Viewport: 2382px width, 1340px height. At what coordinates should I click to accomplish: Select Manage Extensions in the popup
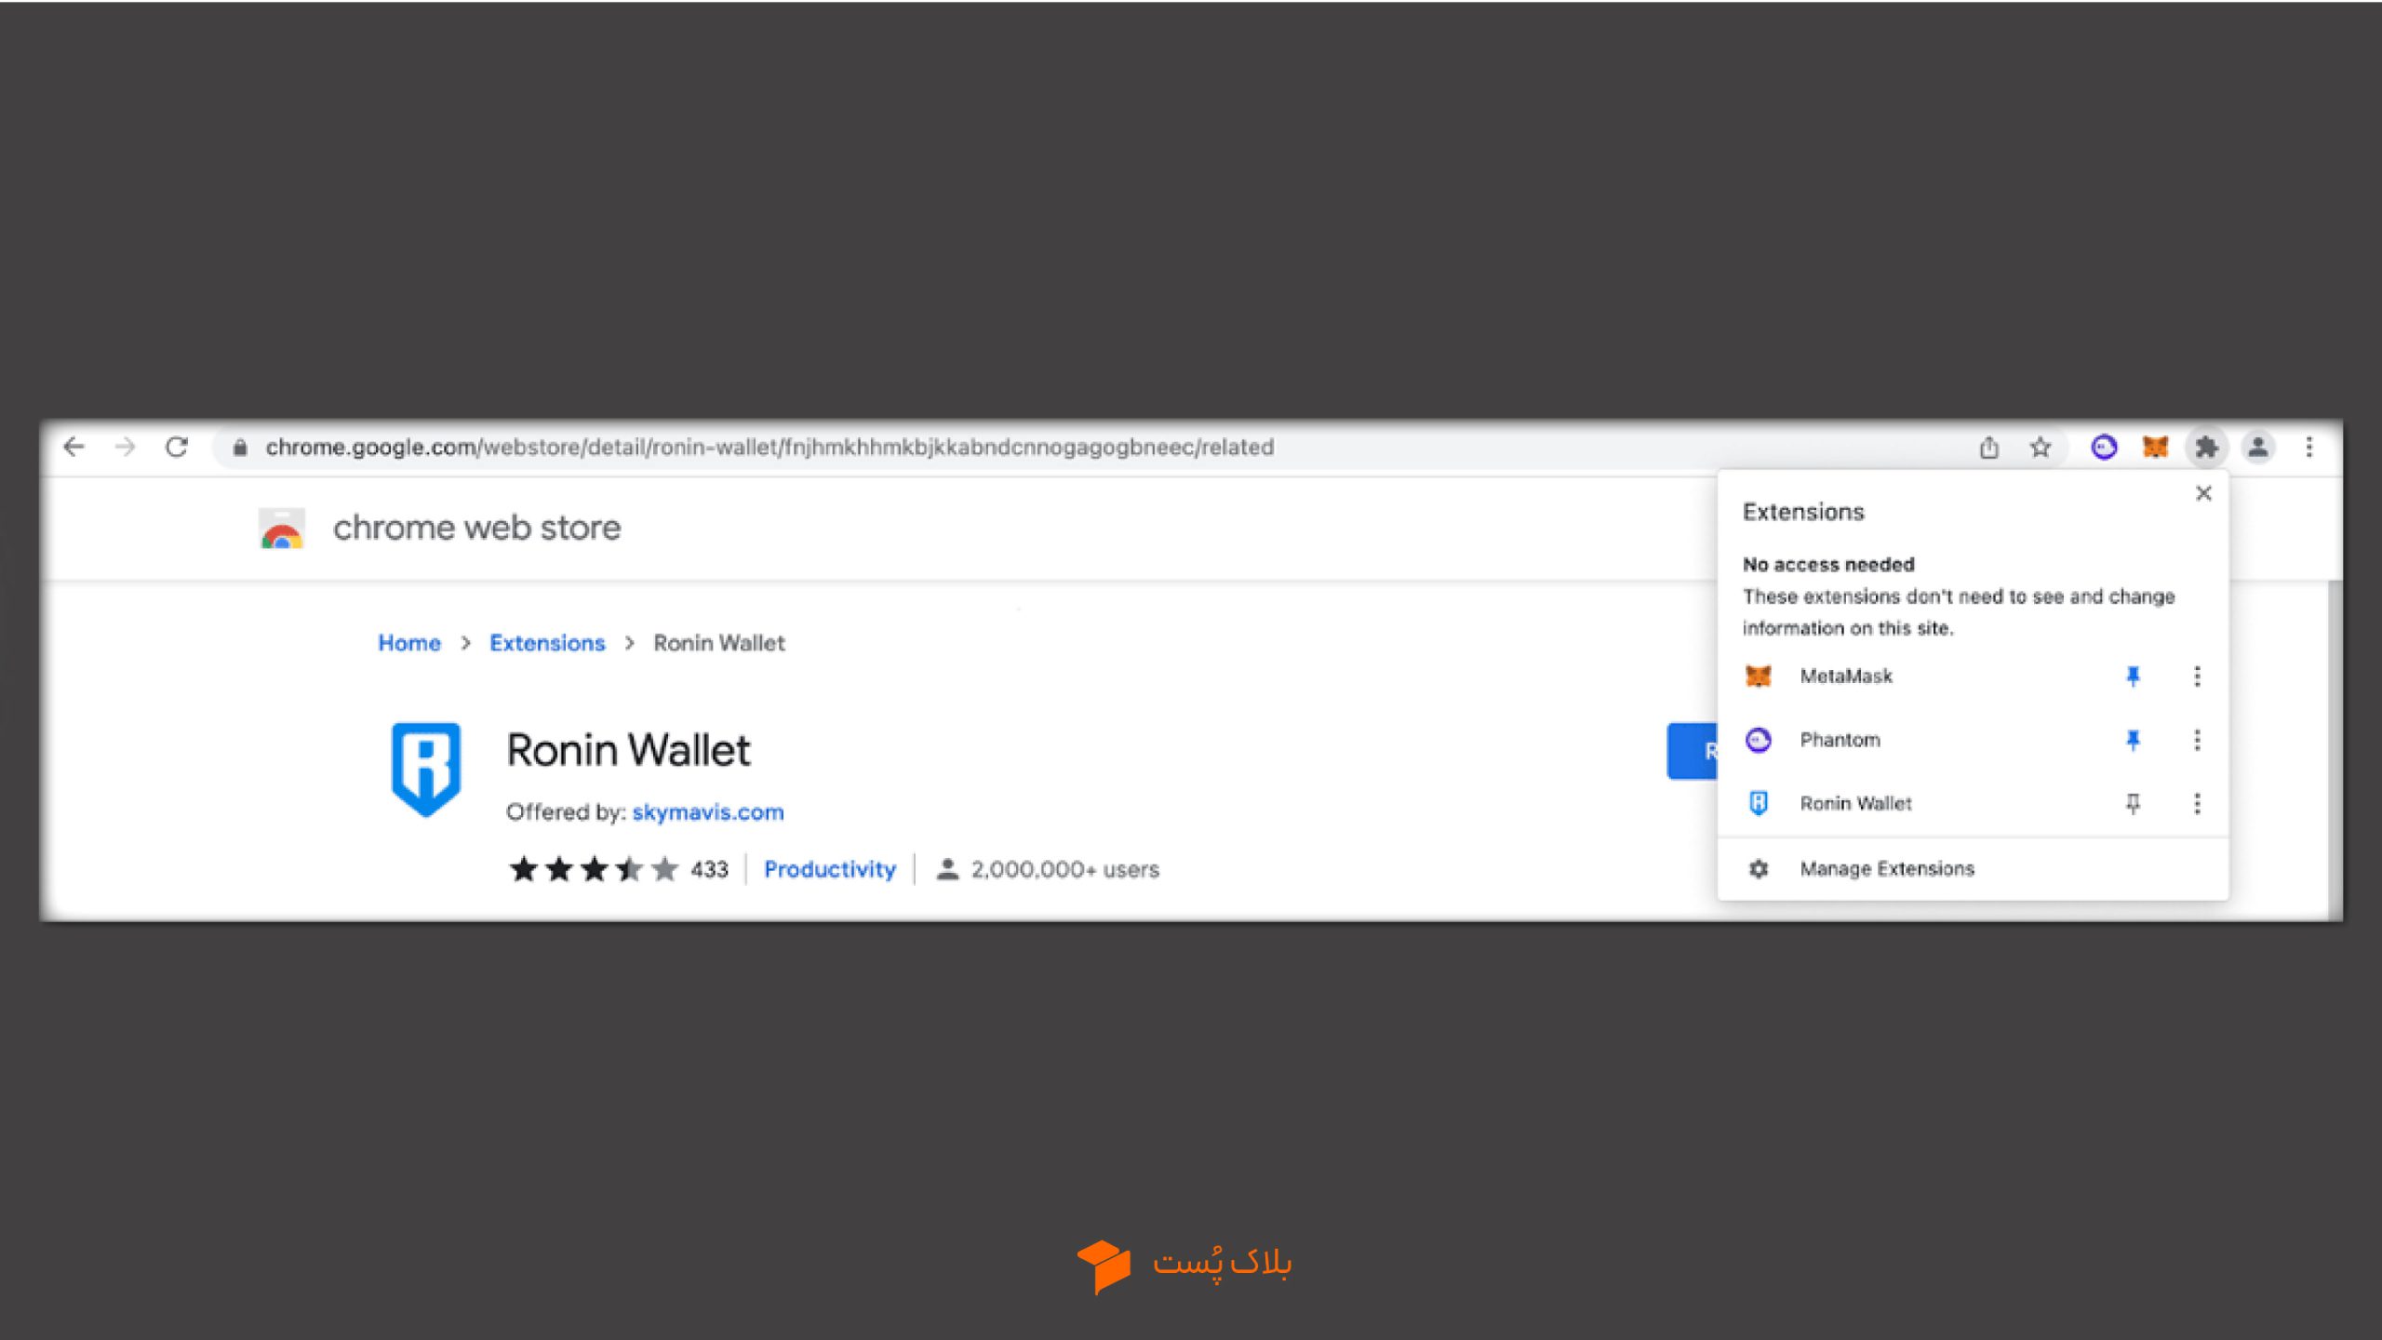tap(1973, 869)
